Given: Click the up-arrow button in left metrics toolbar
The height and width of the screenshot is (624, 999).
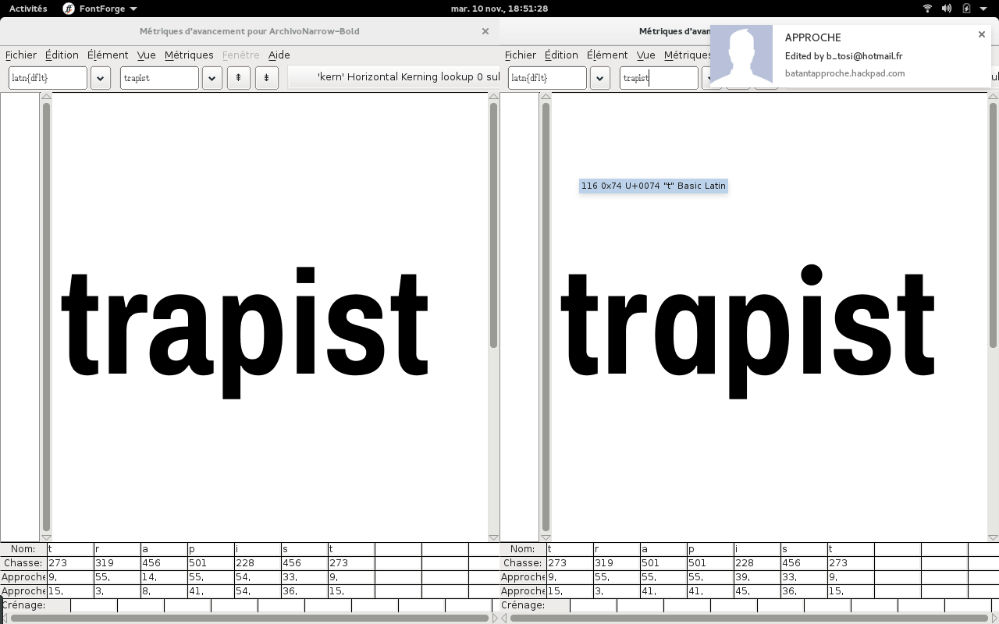Looking at the screenshot, I should coord(238,78).
